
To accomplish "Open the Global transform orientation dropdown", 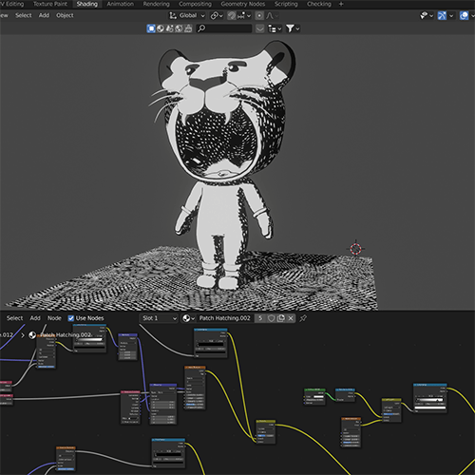I will 187,15.
